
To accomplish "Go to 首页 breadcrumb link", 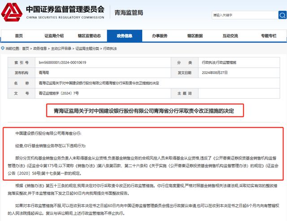I will (26, 48).
